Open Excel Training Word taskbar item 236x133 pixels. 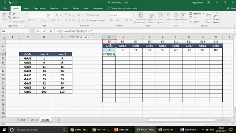click(189, 130)
